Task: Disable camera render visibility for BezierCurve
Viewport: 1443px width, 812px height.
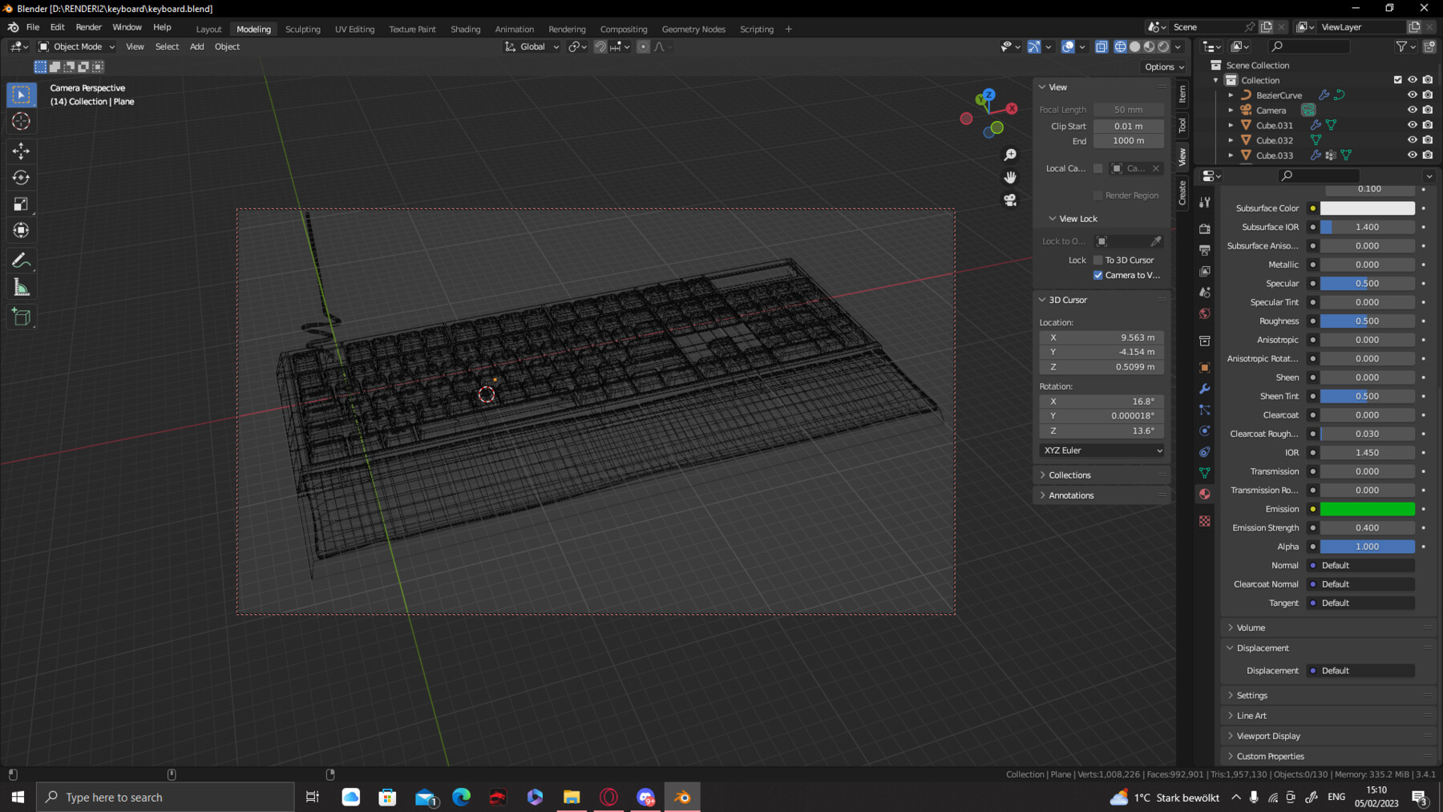Action: coord(1428,95)
